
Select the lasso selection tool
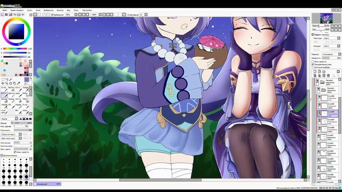click(x=7, y=79)
